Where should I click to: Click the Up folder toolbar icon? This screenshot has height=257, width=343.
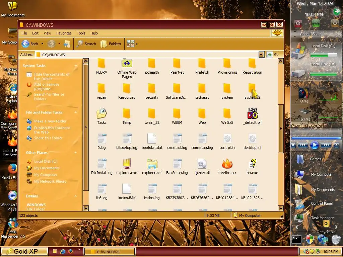coord(67,44)
